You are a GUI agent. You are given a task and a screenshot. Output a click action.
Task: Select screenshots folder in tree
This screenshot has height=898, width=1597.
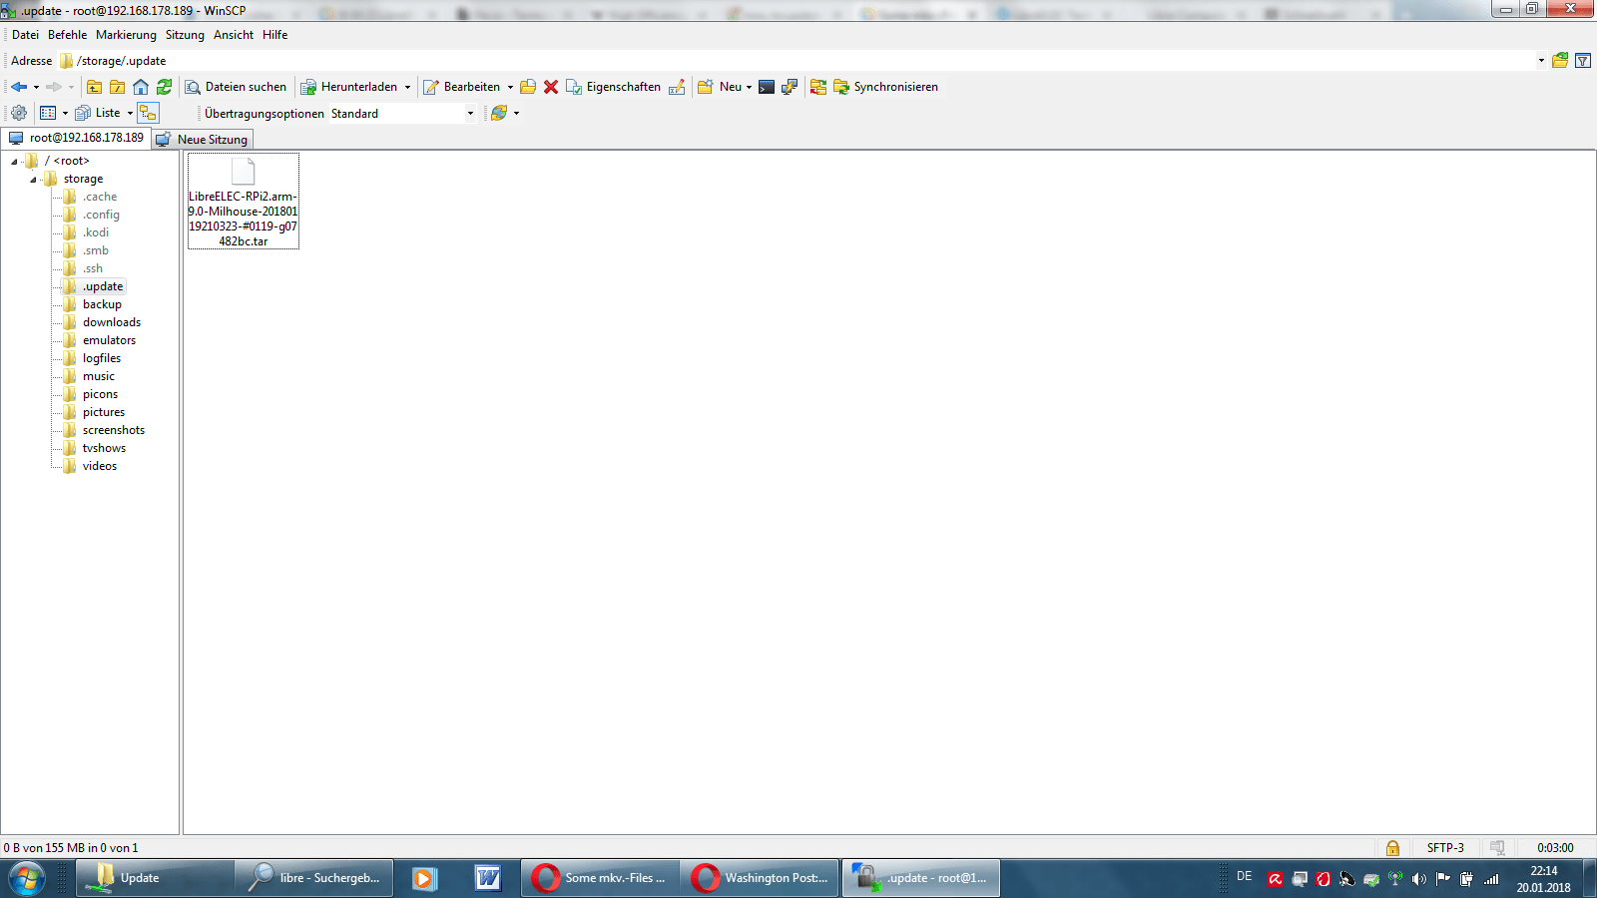pos(114,430)
